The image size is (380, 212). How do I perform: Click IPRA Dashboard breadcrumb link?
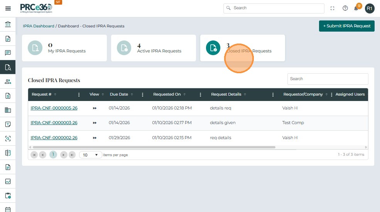click(39, 26)
